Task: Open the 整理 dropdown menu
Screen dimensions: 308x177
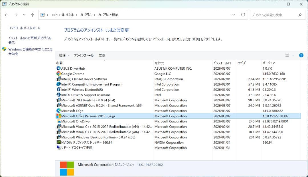Action: 64,55
